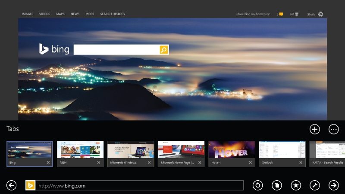This screenshot has height=194, width=345.
Task: Click the Bing search magnifier button
Action: tap(164, 50)
